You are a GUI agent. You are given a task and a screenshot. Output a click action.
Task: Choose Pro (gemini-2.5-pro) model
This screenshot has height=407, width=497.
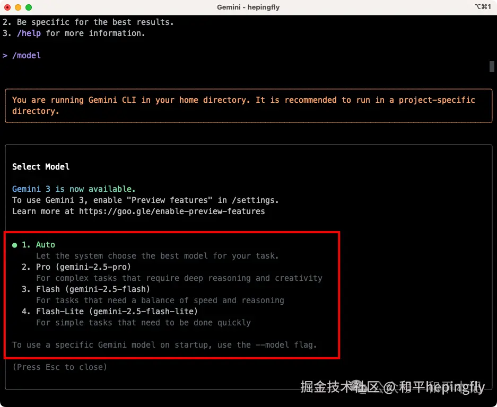(76, 267)
